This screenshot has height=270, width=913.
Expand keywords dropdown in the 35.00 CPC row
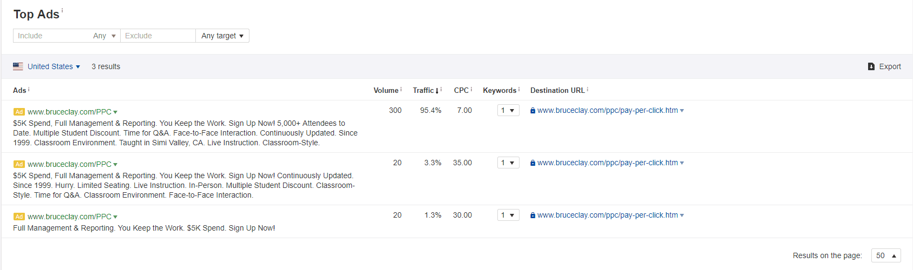point(508,163)
